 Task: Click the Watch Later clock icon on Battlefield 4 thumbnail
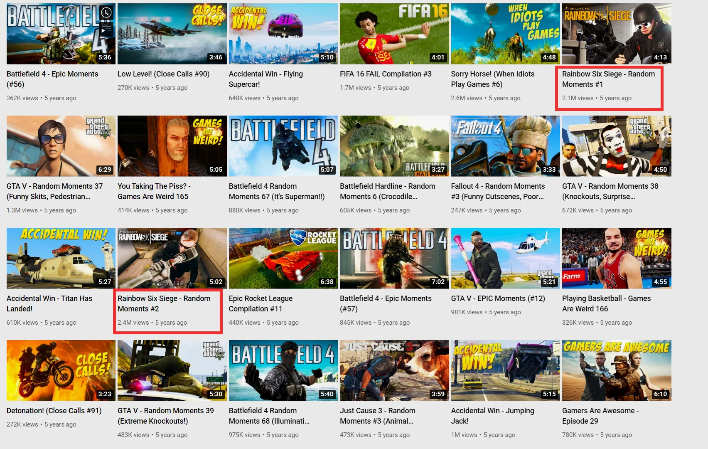[x=106, y=12]
